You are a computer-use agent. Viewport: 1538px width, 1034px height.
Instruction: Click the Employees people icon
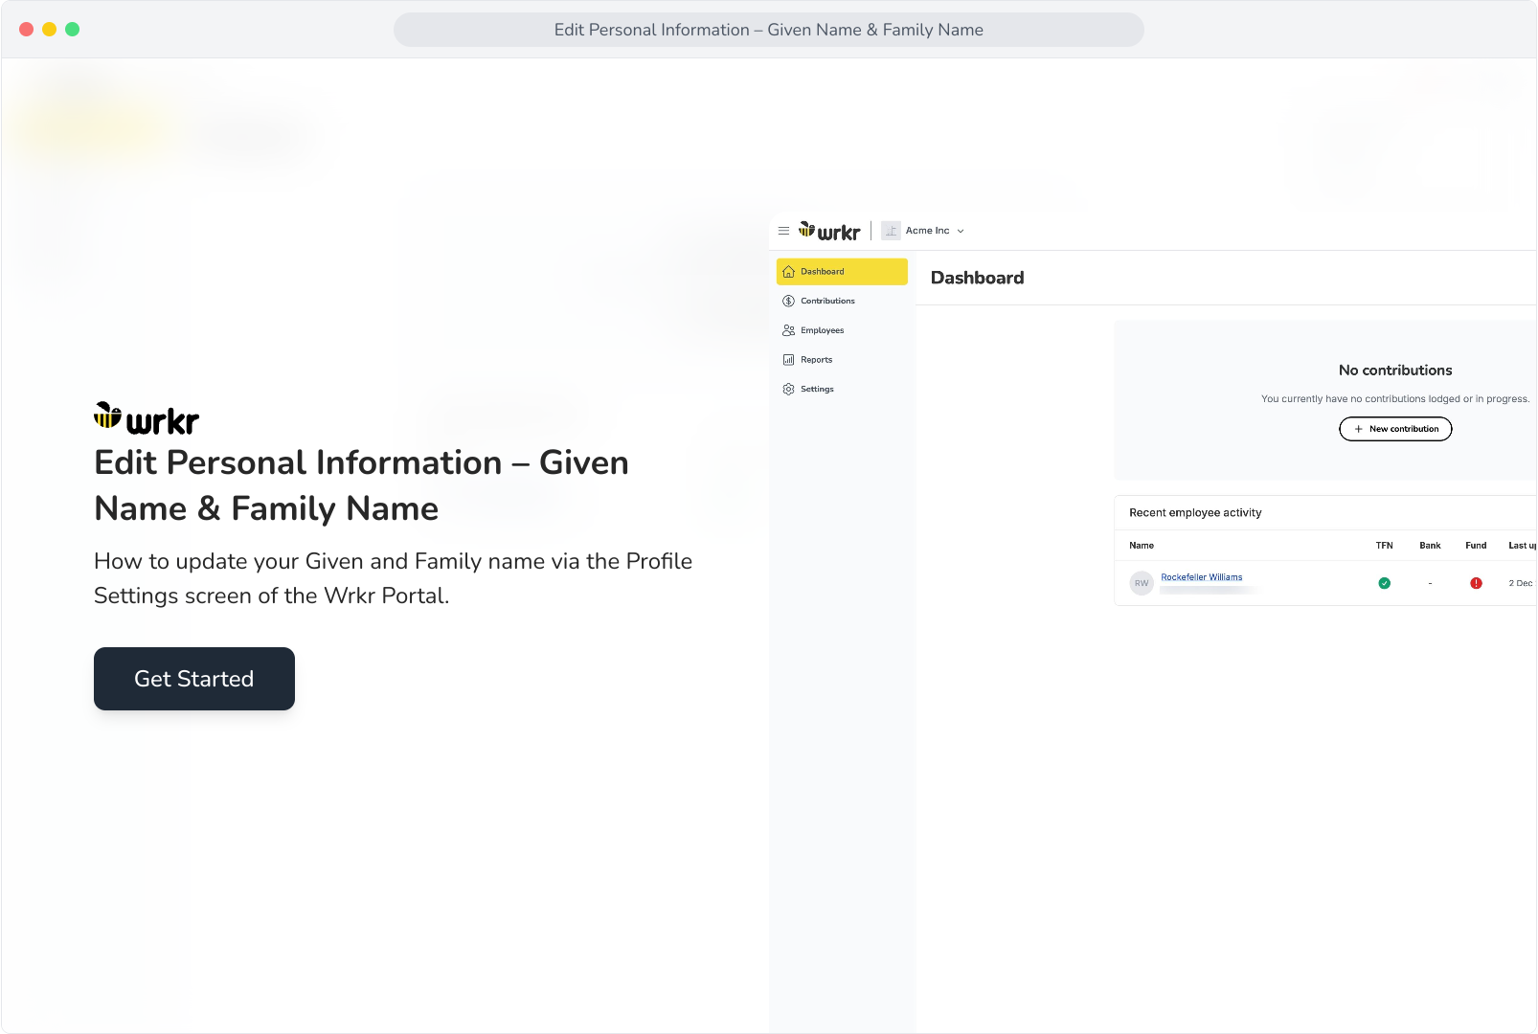coord(788,330)
